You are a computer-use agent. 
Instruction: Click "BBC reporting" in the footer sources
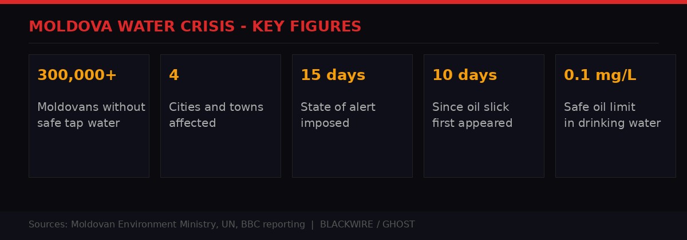pos(273,225)
